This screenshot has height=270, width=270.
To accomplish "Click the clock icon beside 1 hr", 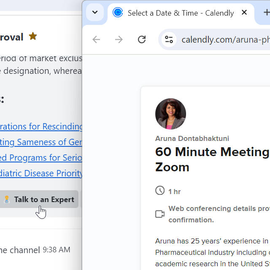I will [160, 191].
